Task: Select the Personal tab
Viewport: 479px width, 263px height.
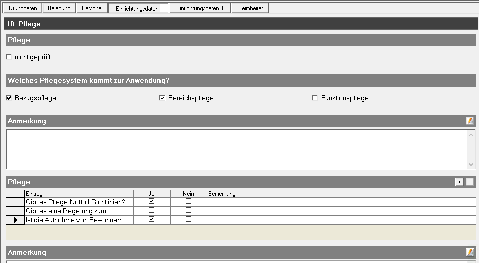Action: [92, 8]
